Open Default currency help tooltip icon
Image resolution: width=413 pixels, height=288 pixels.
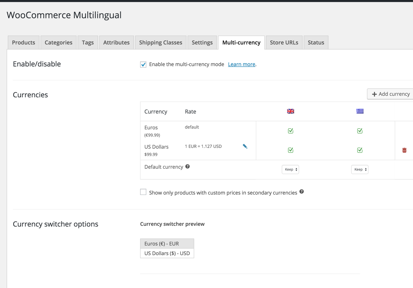click(x=188, y=166)
